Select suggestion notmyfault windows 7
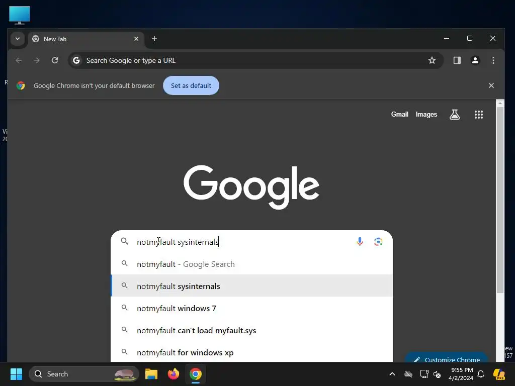This screenshot has height=386, width=515. (x=251, y=308)
